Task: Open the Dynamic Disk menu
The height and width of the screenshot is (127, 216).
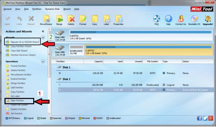Action: [x=52, y=9]
